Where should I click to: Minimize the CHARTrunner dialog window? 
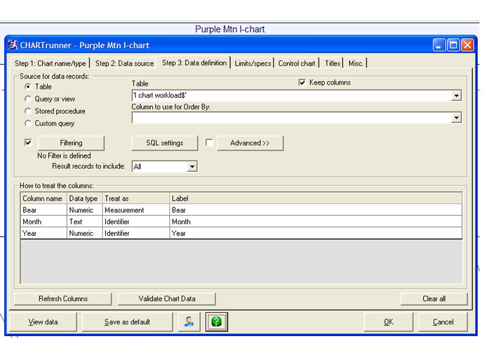coord(439,45)
